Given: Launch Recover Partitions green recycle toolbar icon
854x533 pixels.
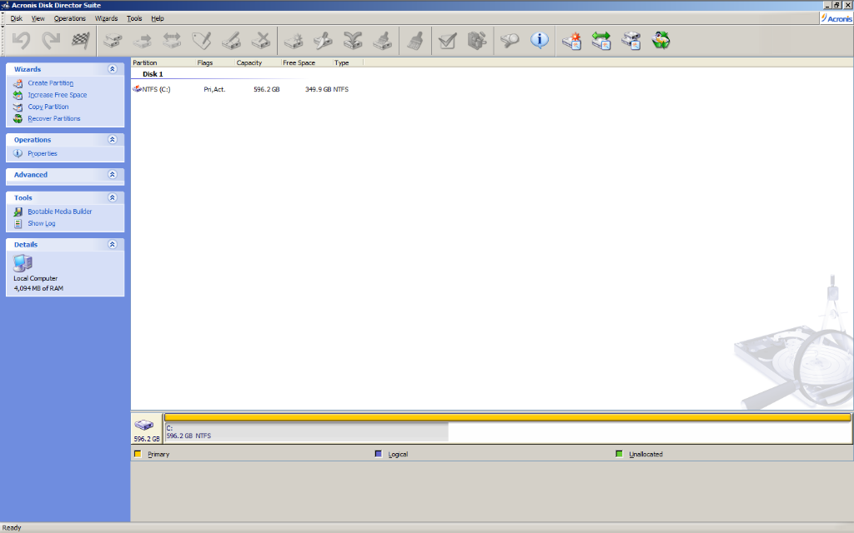Looking at the screenshot, I should pos(661,41).
